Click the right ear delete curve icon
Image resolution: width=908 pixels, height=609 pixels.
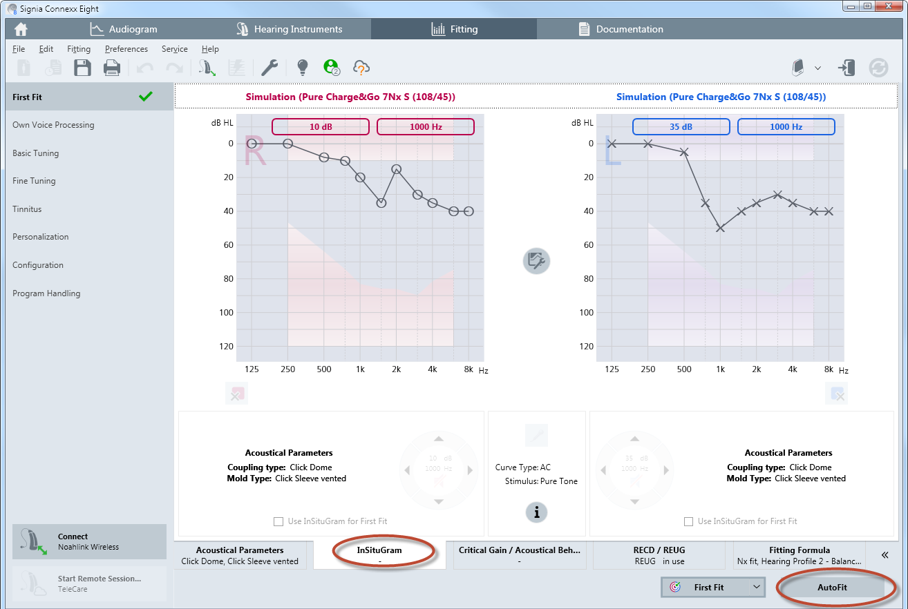(236, 395)
